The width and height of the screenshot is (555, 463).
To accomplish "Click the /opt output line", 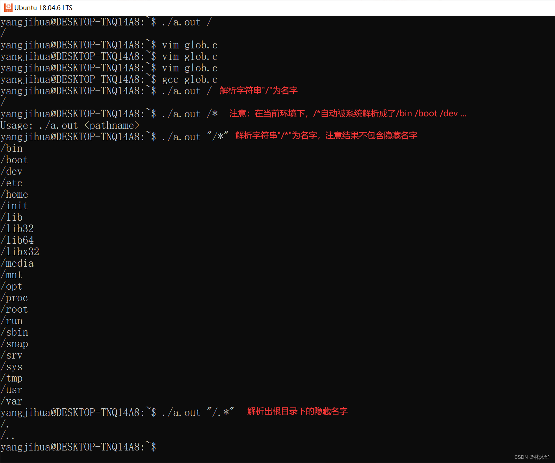I will pyautogui.click(x=11, y=287).
